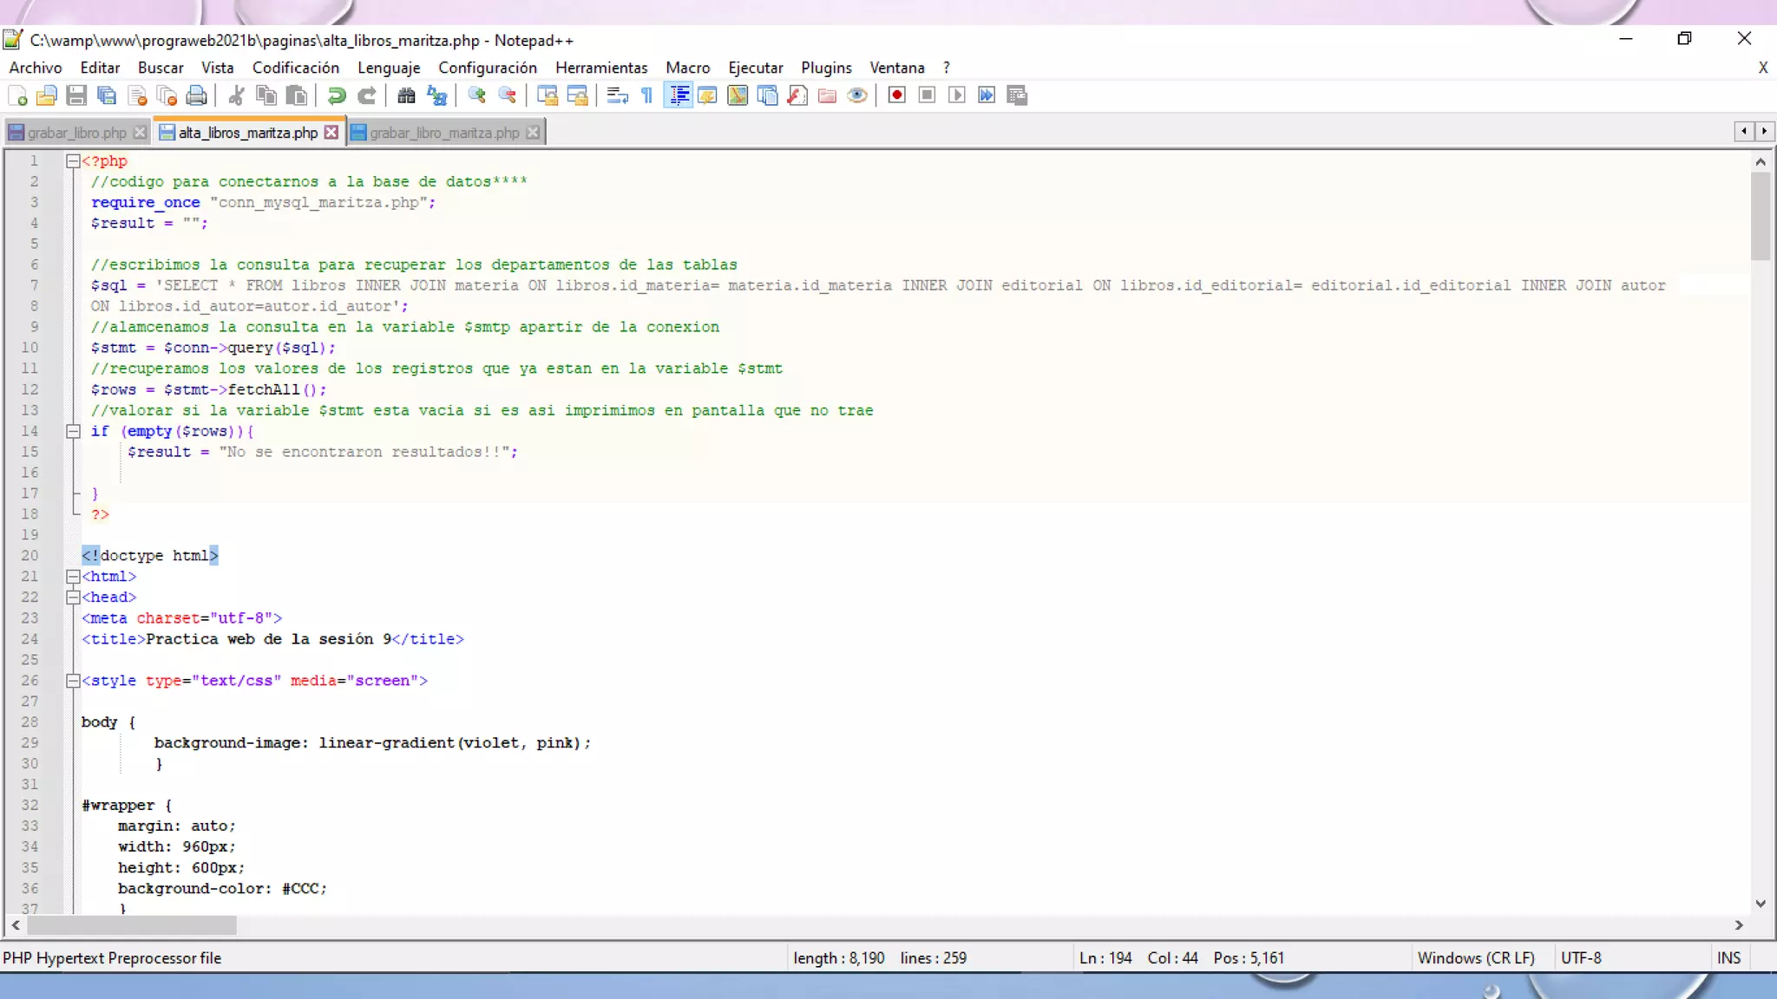The image size is (1777, 999).
Task: Click the Cut scissors icon
Action: click(x=236, y=95)
